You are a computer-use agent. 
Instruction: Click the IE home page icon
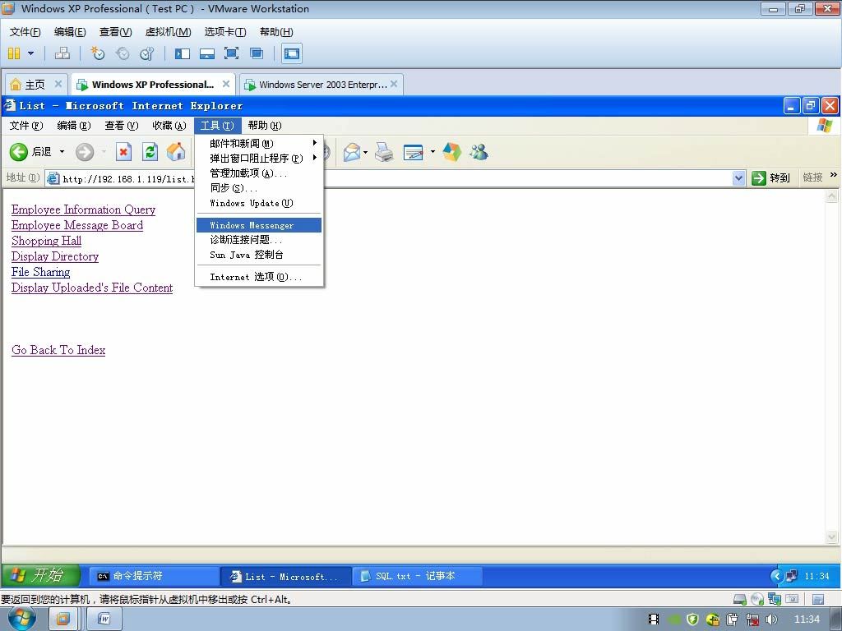point(176,152)
